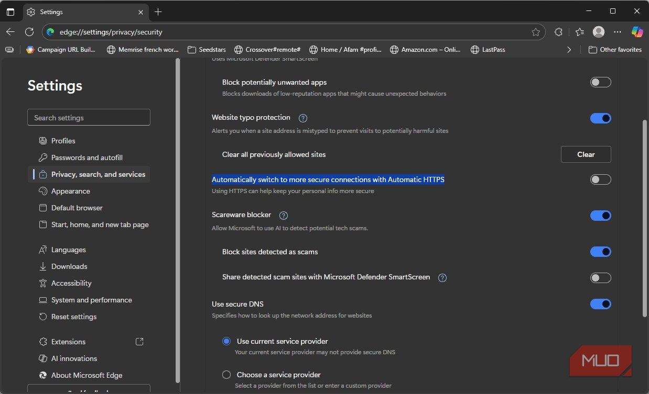
Task: Open Crossover#remote# bookmark
Action: pos(267,50)
